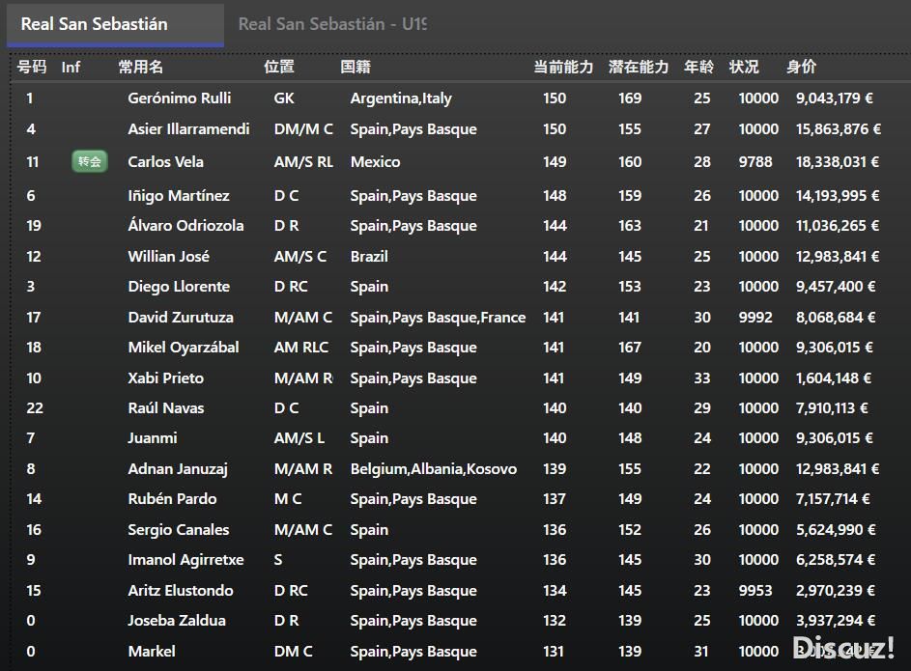Click age 33 in Xabi Prieto row
Screen dimensions: 911x671
pyautogui.click(x=701, y=377)
